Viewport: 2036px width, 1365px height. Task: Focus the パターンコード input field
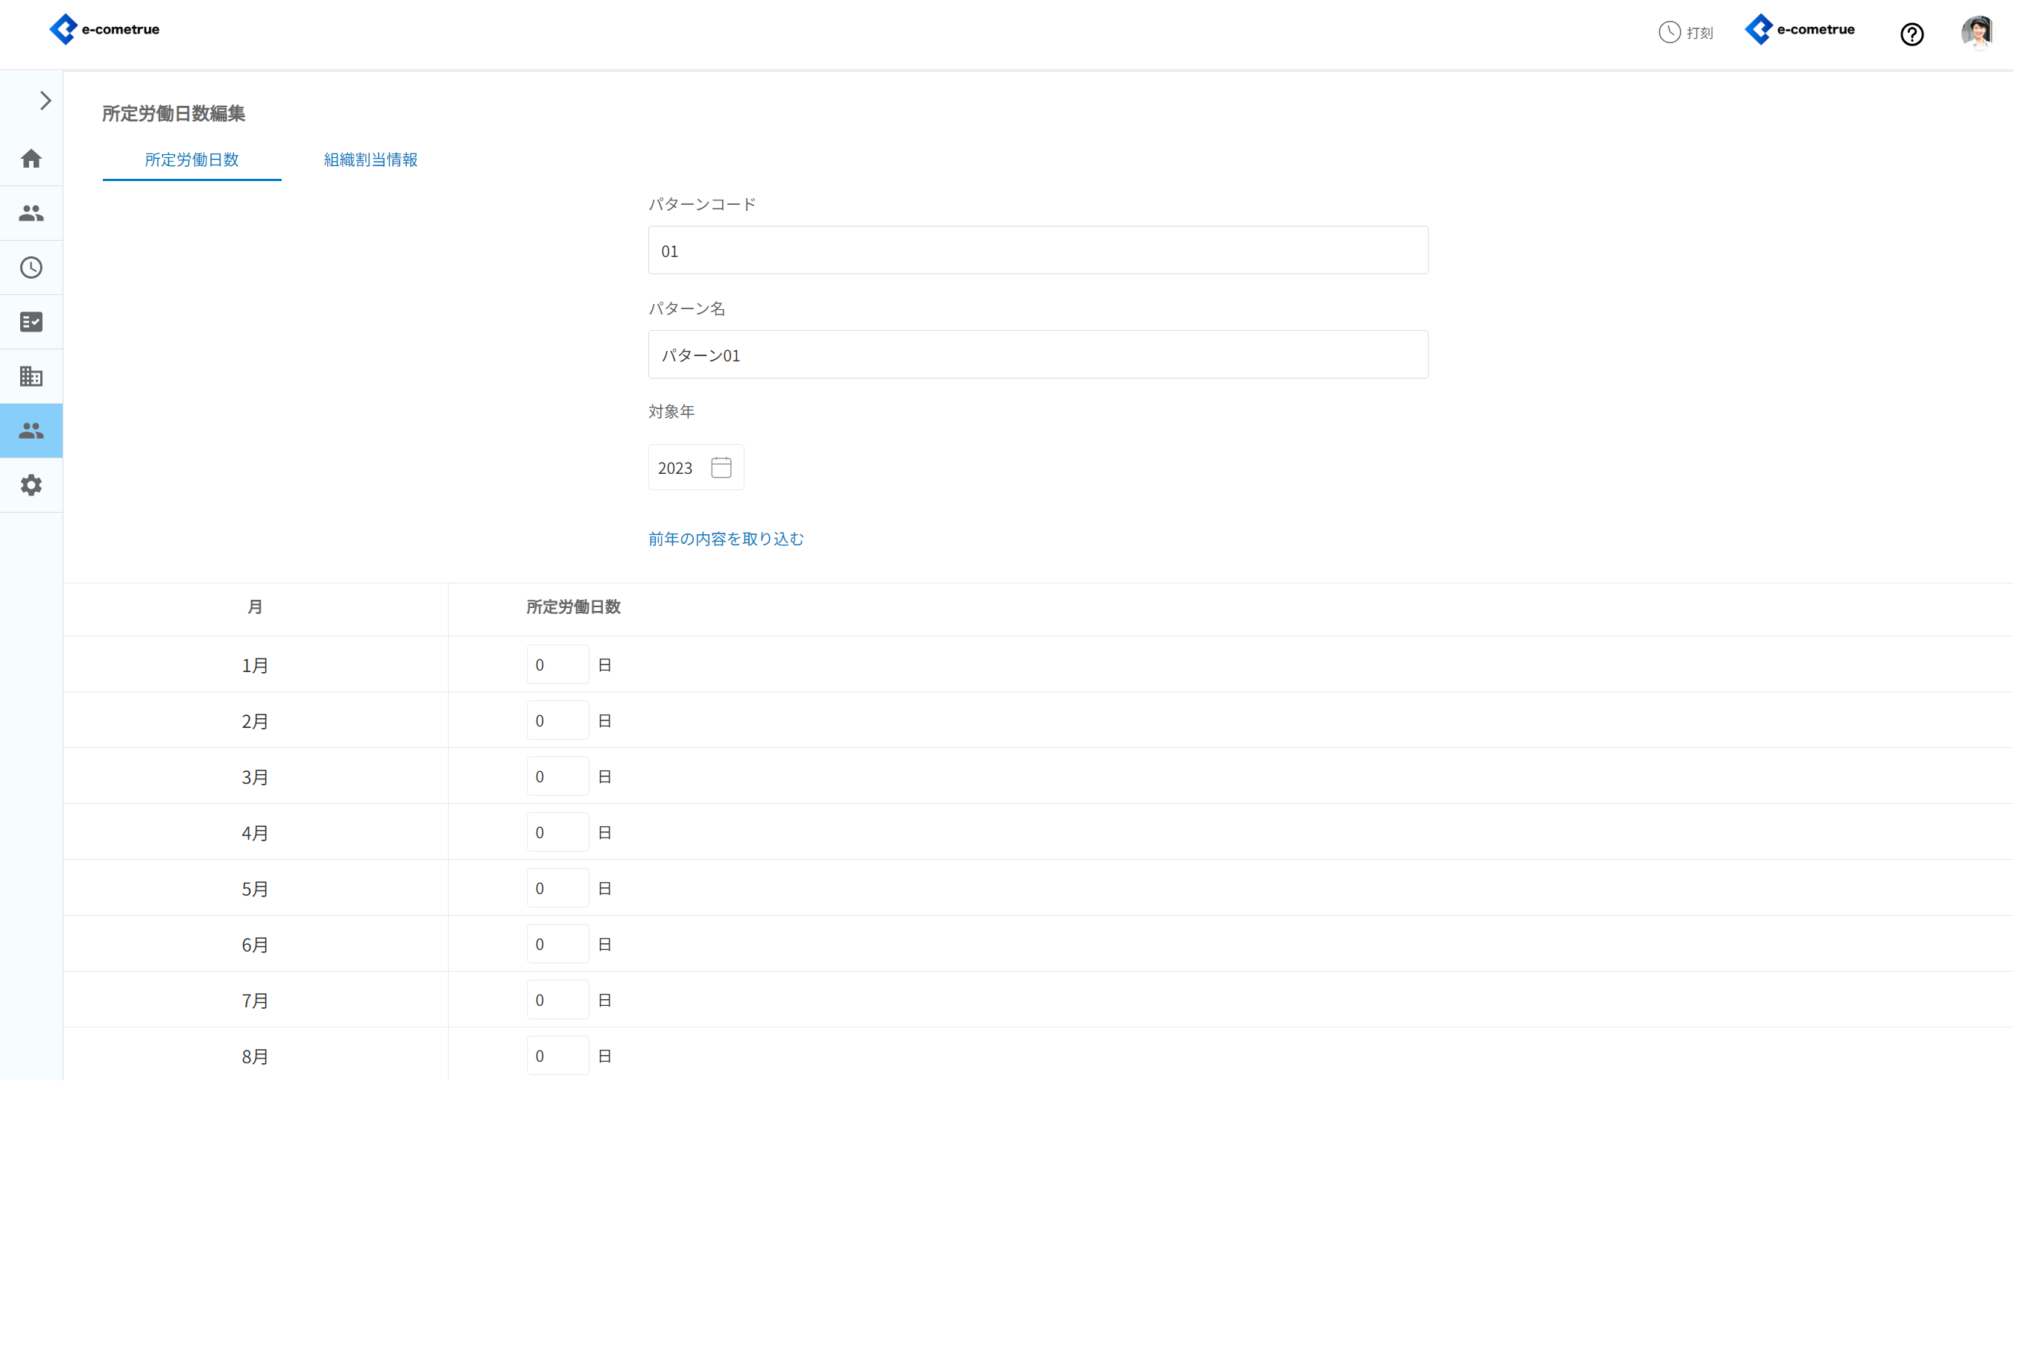[x=1037, y=250]
